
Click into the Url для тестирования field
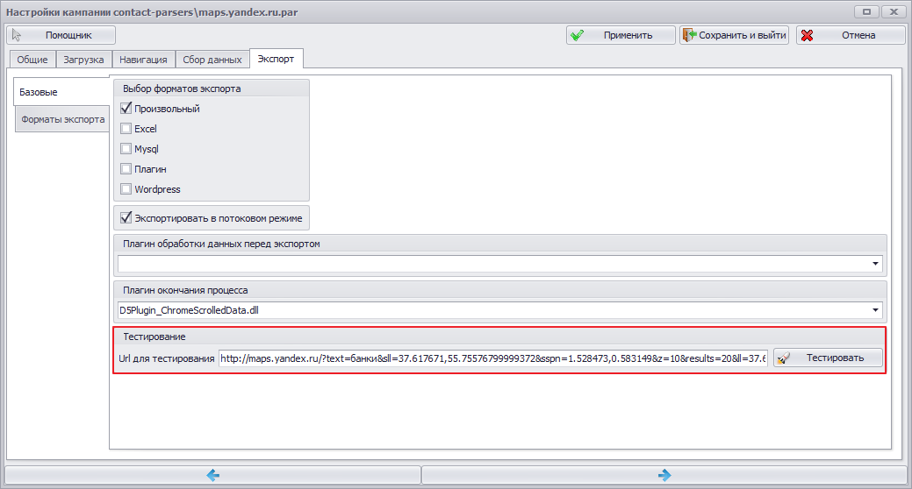coord(493,358)
